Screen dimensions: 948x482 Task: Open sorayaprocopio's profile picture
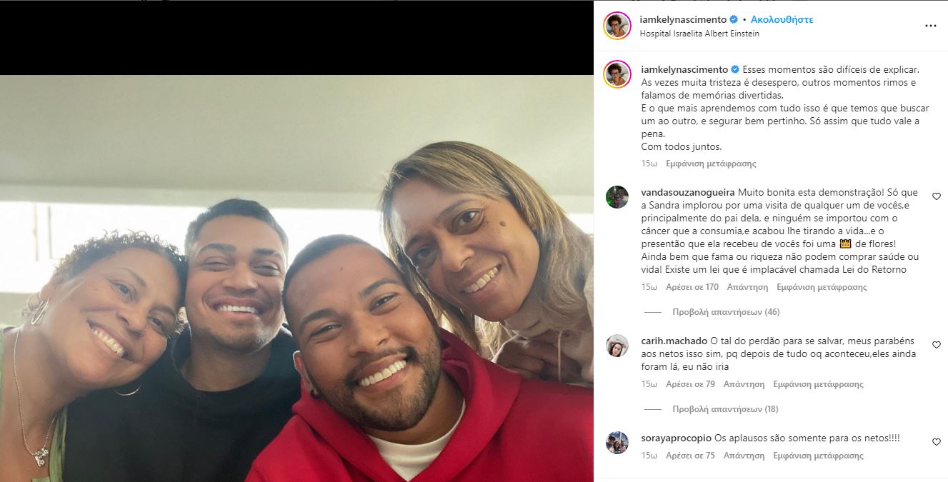tap(617, 443)
